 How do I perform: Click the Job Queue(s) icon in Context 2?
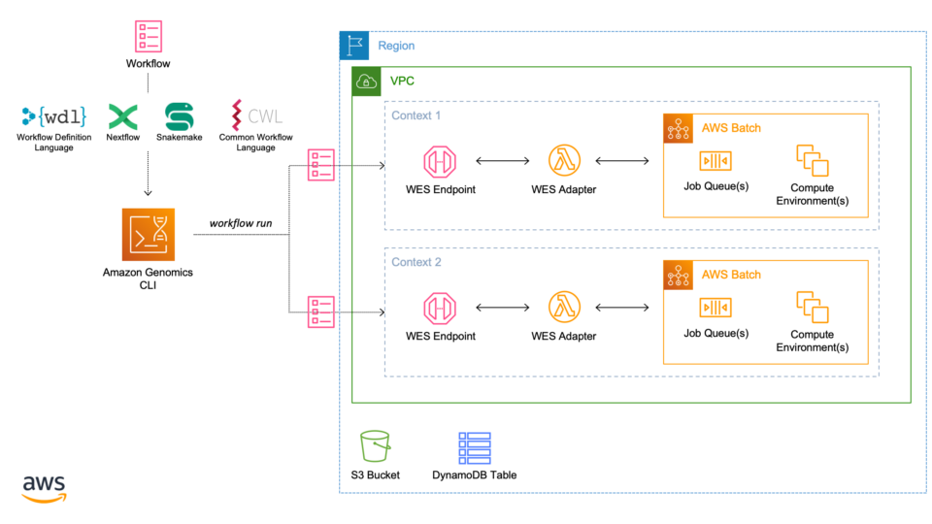coord(716,308)
